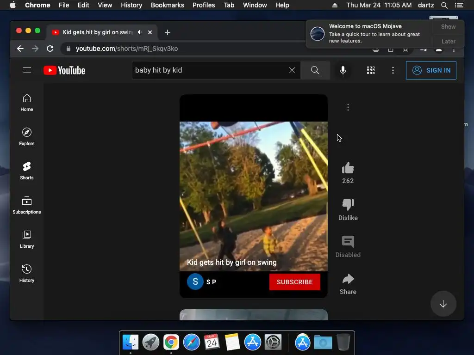The width and height of the screenshot is (474, 355).
Task: Open Explore in sidebar
Action: (x=27, y=137)
